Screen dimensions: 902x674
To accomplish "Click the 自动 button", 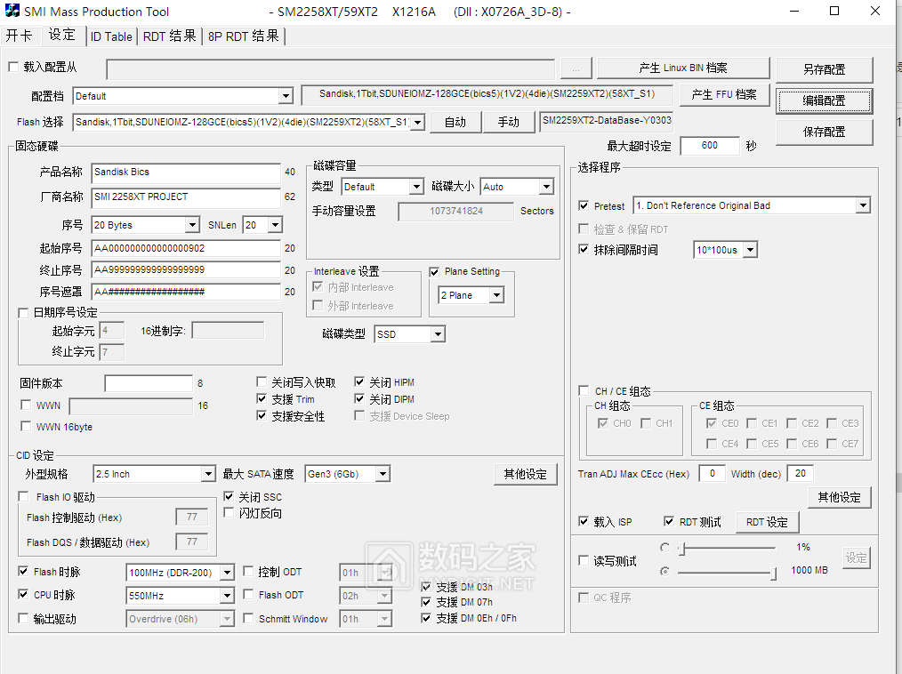I will pos(455,122).
